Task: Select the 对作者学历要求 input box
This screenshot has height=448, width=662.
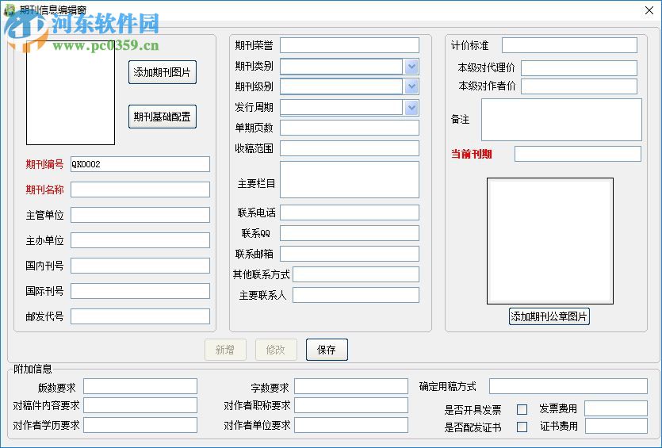Action: point(140,425)
